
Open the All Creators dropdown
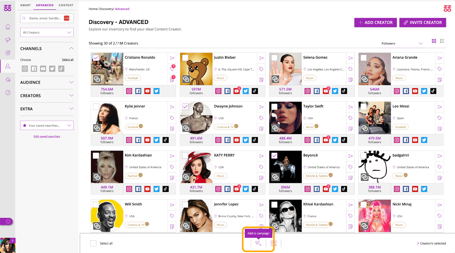47,32
